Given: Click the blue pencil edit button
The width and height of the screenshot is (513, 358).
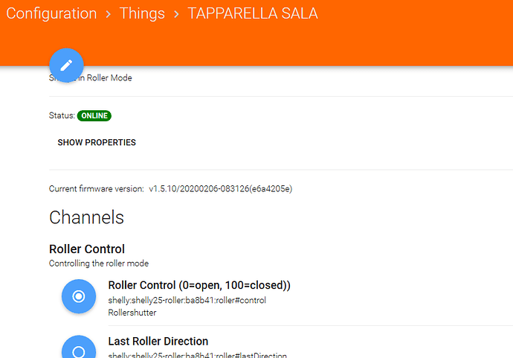Looking at the screenshot, I should click(x=65, y=65).
